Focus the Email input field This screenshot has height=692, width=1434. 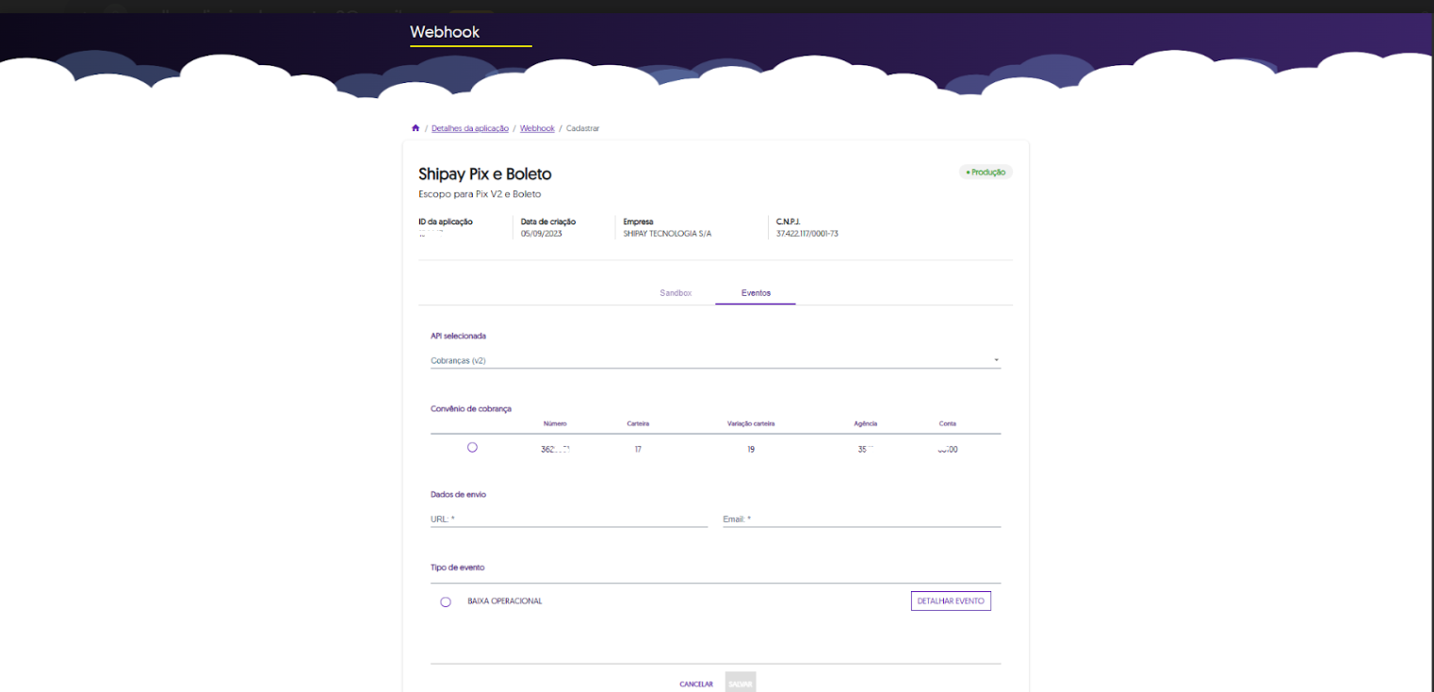(862, 519)
